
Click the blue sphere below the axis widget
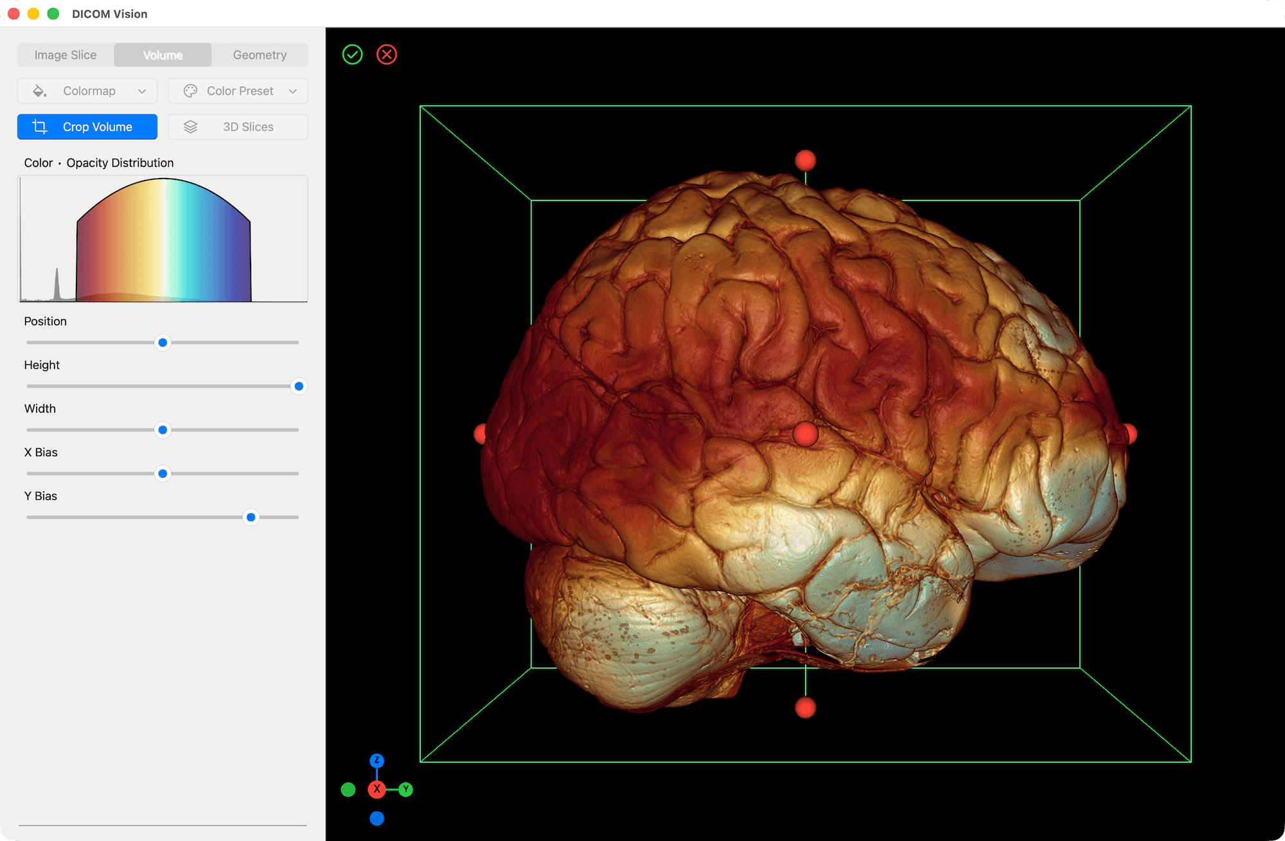[x=377, y=818]
